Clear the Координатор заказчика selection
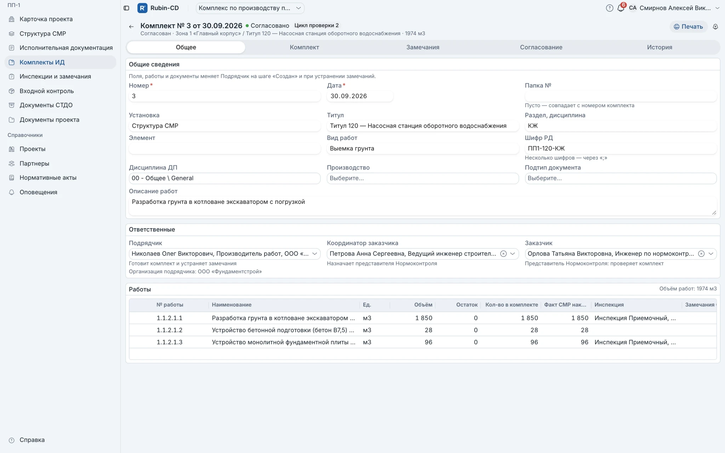The image size is (725, 453). [503, 254]
